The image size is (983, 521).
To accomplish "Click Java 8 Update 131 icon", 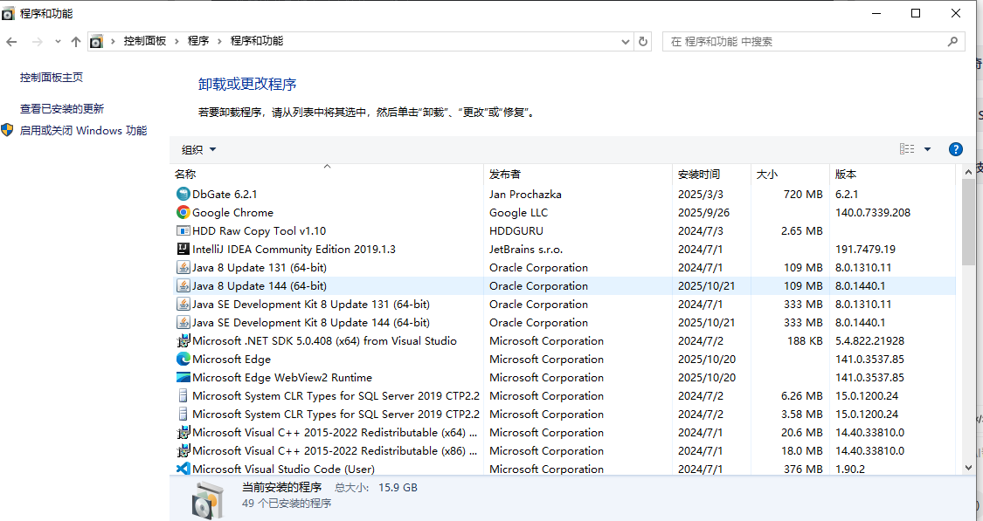I will [x=183, y=267].
